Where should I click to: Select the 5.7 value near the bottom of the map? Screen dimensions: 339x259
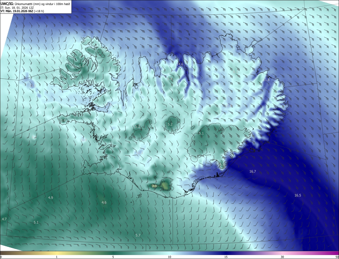pos(138,235)
